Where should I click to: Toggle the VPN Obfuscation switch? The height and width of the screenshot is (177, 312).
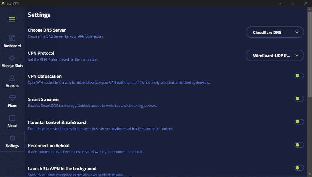click(x=299, y=75)
